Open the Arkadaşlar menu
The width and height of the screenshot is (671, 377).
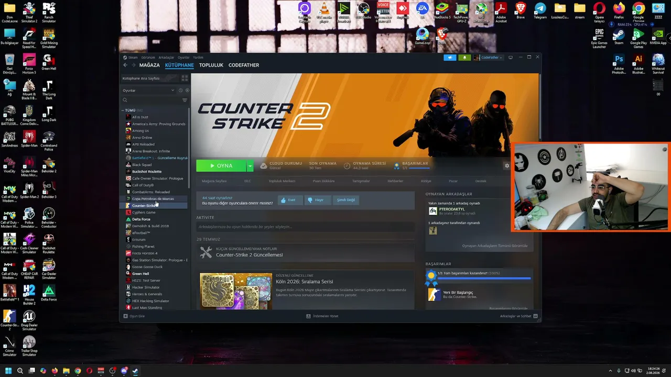point(166,58)
